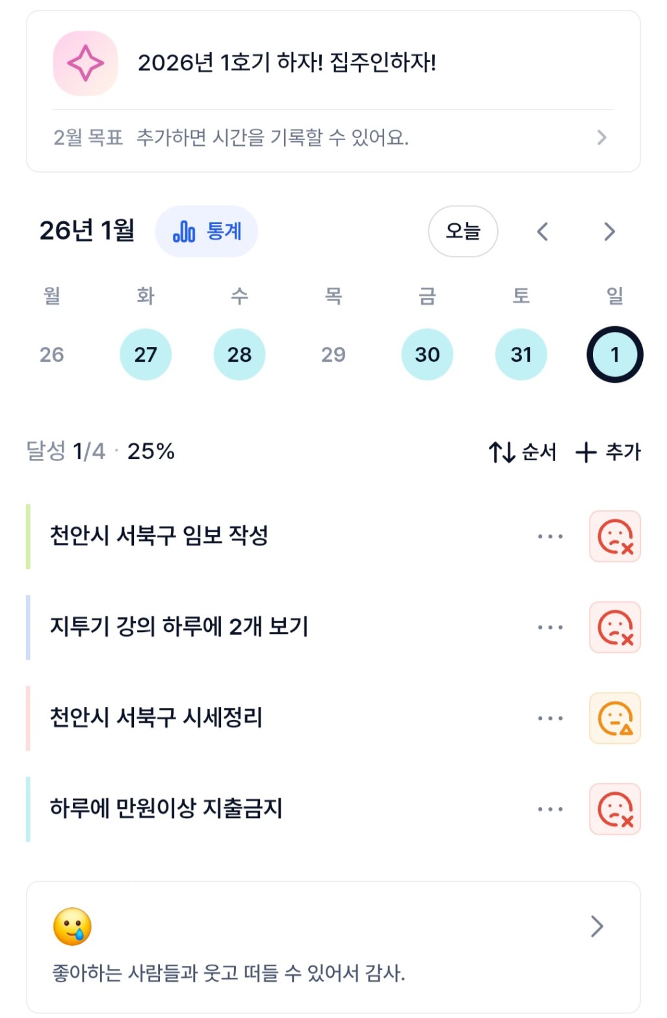The height and width of the screenshot is (1018, 667).
Task: Open options dots for 지투기 강의 task
Action: tap(550, 627)
